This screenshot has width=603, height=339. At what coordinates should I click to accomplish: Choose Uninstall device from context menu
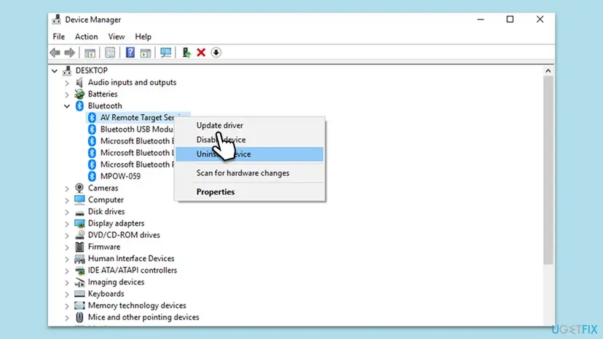coord(250,154)
